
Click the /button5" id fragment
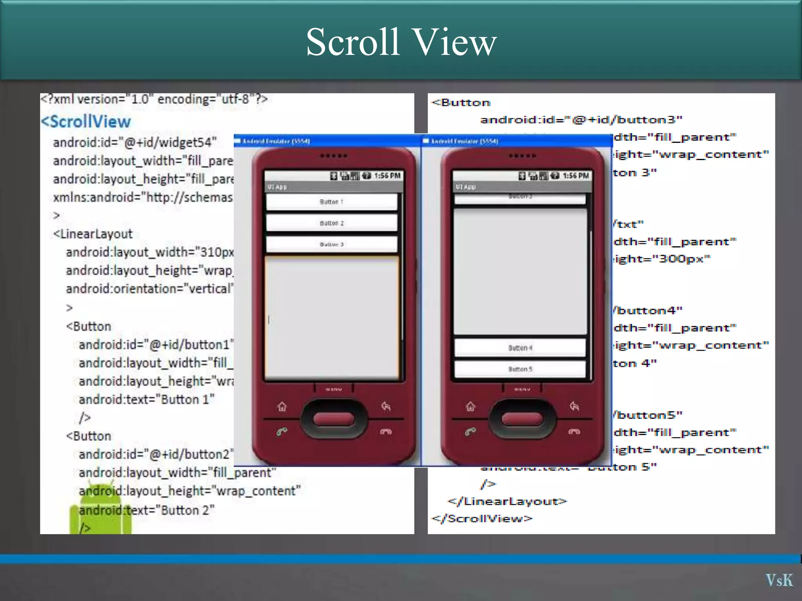point(648,415)
